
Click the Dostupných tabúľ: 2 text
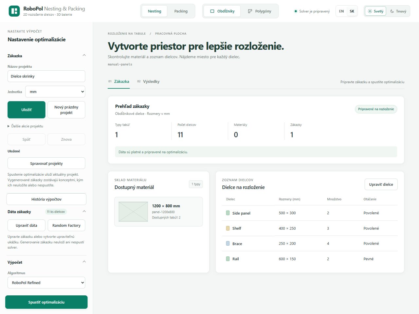point(166,218)
